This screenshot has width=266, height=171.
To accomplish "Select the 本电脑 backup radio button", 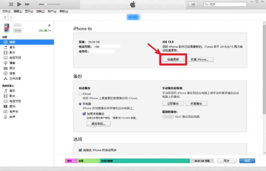I will 80,104.
